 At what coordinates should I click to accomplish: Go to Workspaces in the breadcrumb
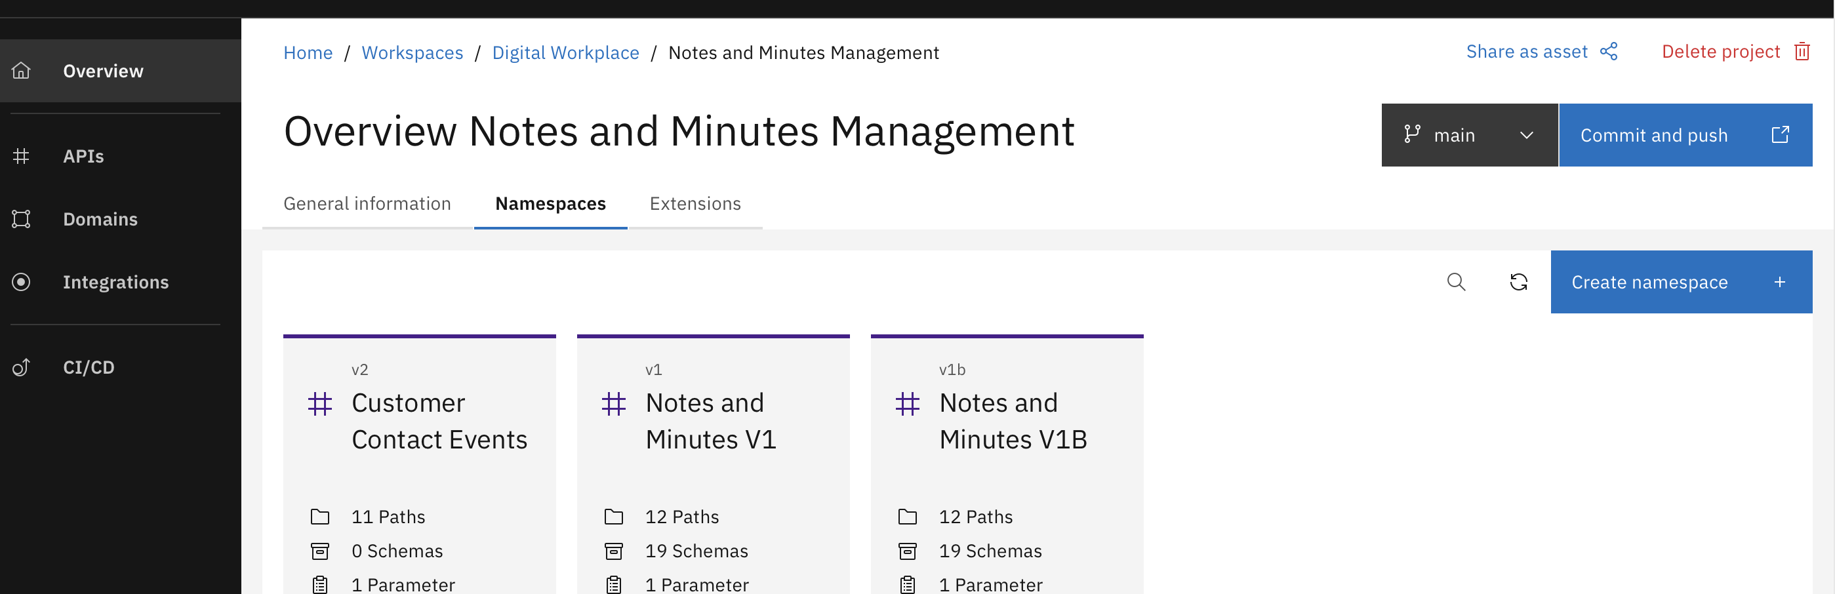coord(412,52)
